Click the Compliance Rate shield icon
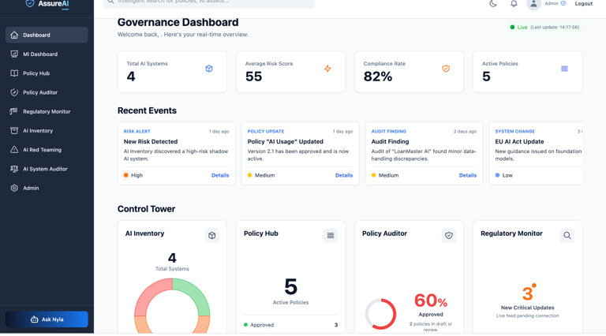The height and width of the screenshot is (336, 606). tap(446, 69)
